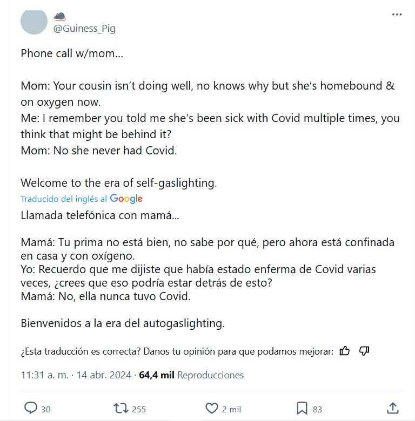The height and width of the screenshot is (421, 415).
Task: Bookmark the tweet using bookmark icon
Action: [303, 408]
